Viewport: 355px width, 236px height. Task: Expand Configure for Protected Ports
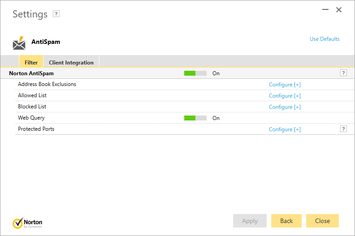click(x=285, y=129)
